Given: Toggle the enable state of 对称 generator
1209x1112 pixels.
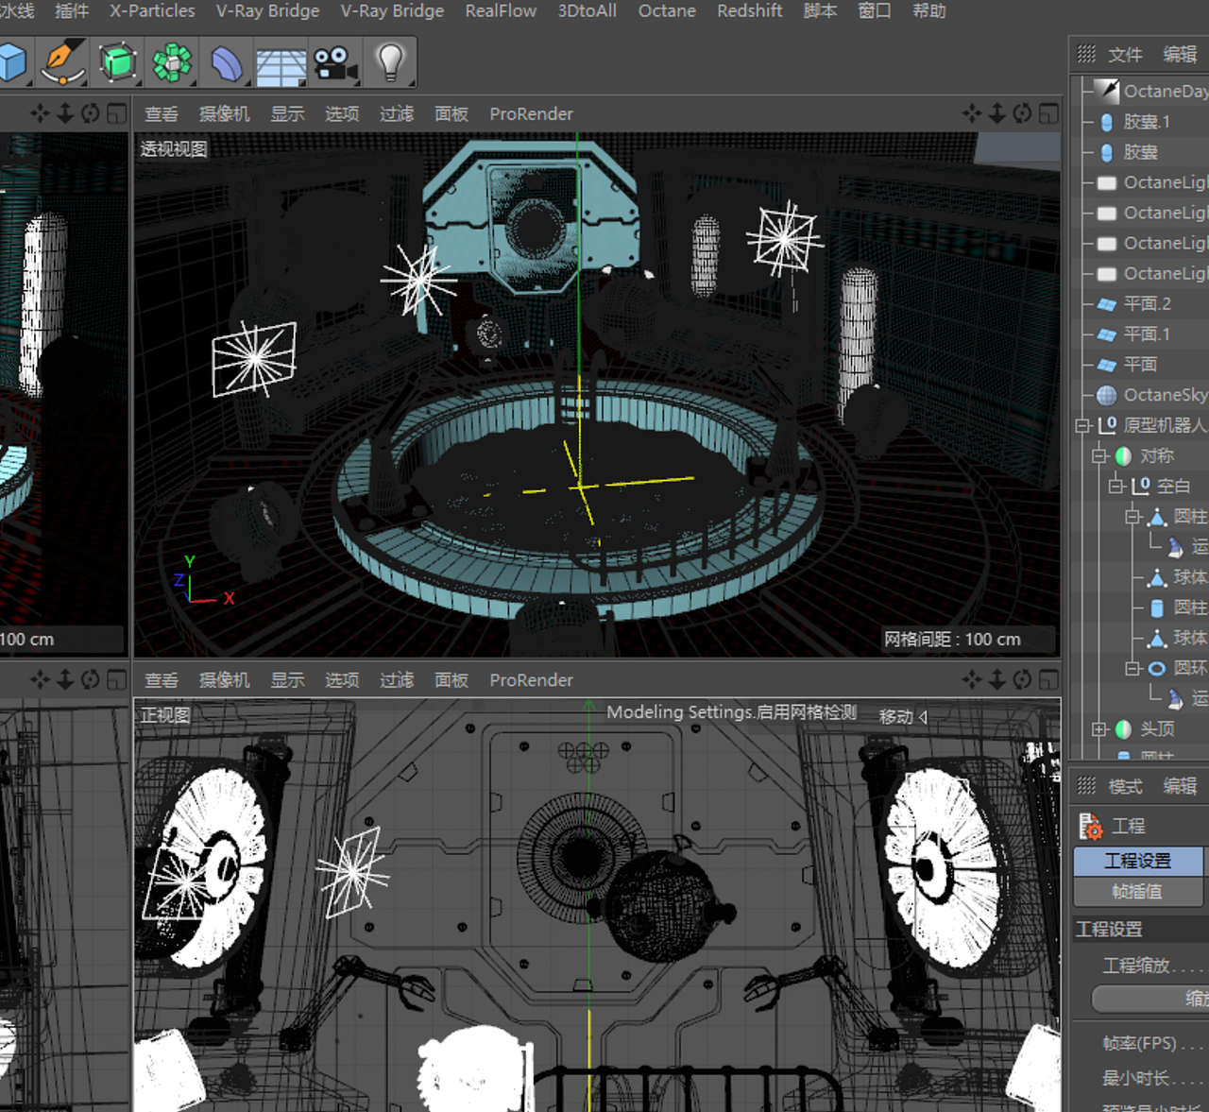Looking at the screenshot, I should point(1120,456).
